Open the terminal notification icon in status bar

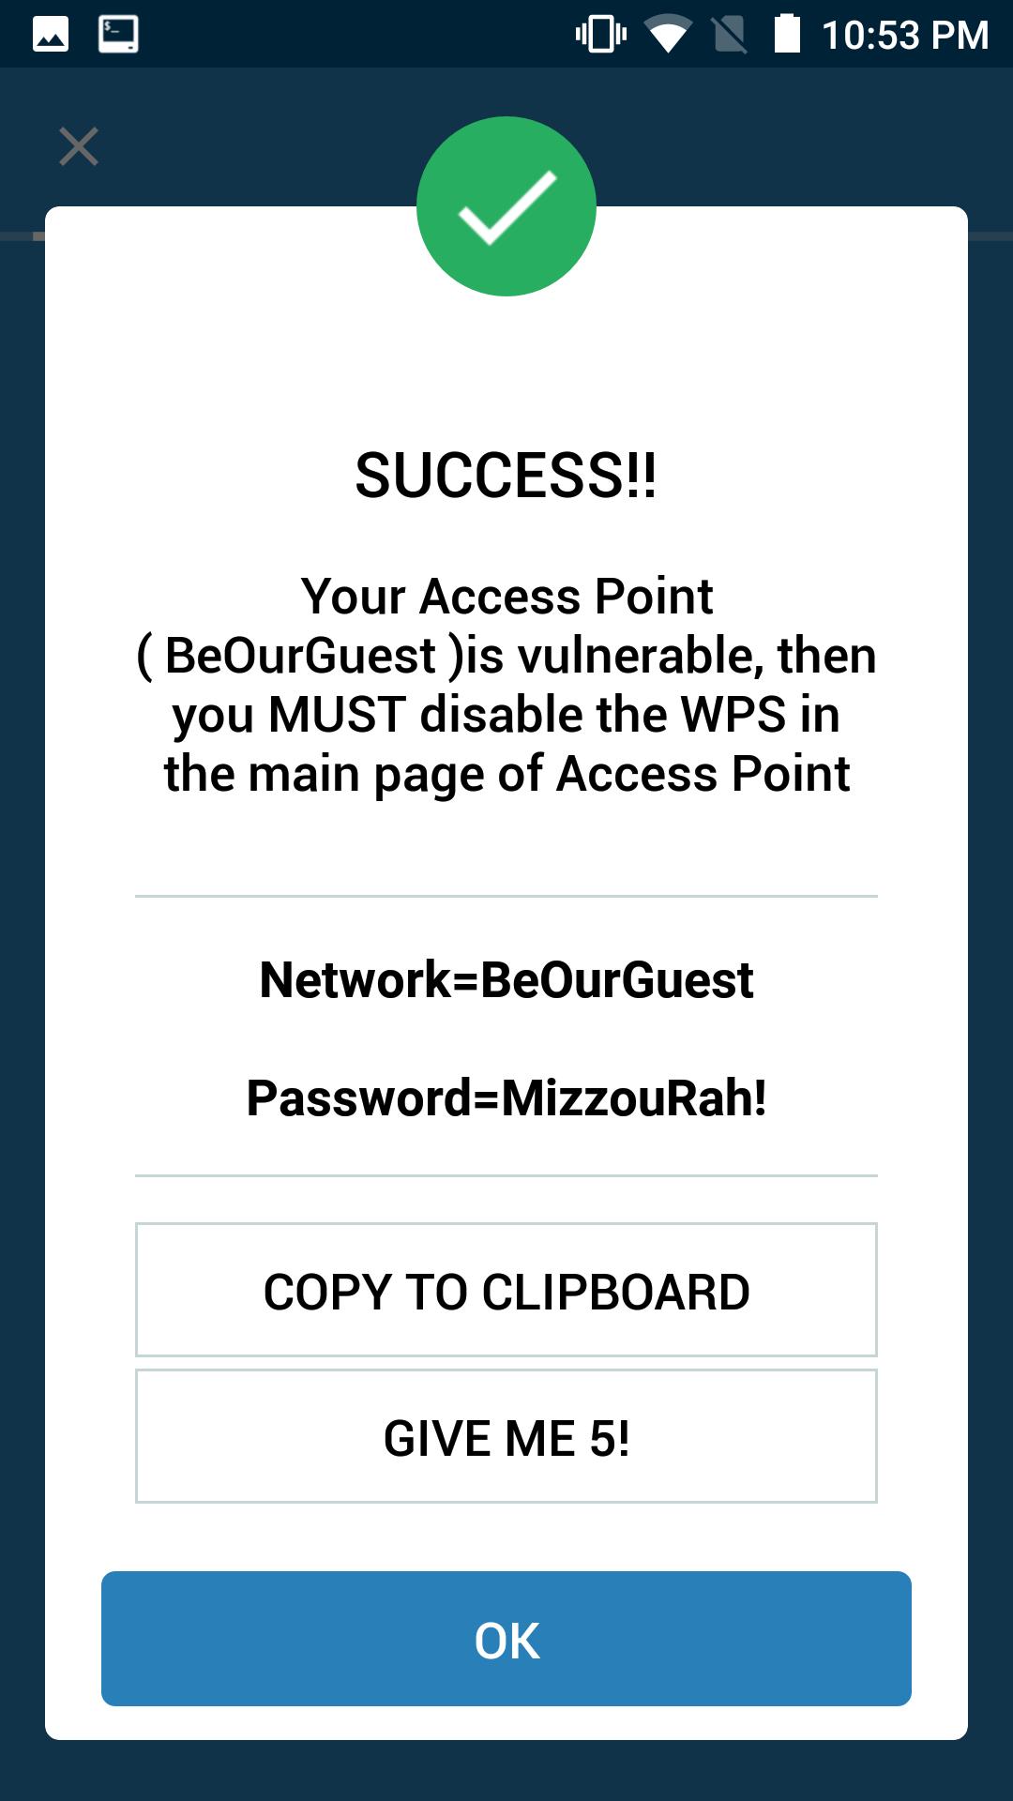[119, 35]
